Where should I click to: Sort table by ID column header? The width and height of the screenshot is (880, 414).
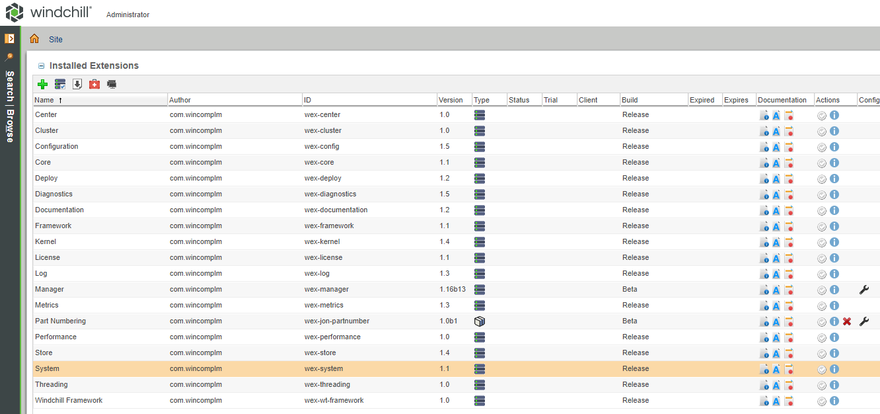pos(369,100)
